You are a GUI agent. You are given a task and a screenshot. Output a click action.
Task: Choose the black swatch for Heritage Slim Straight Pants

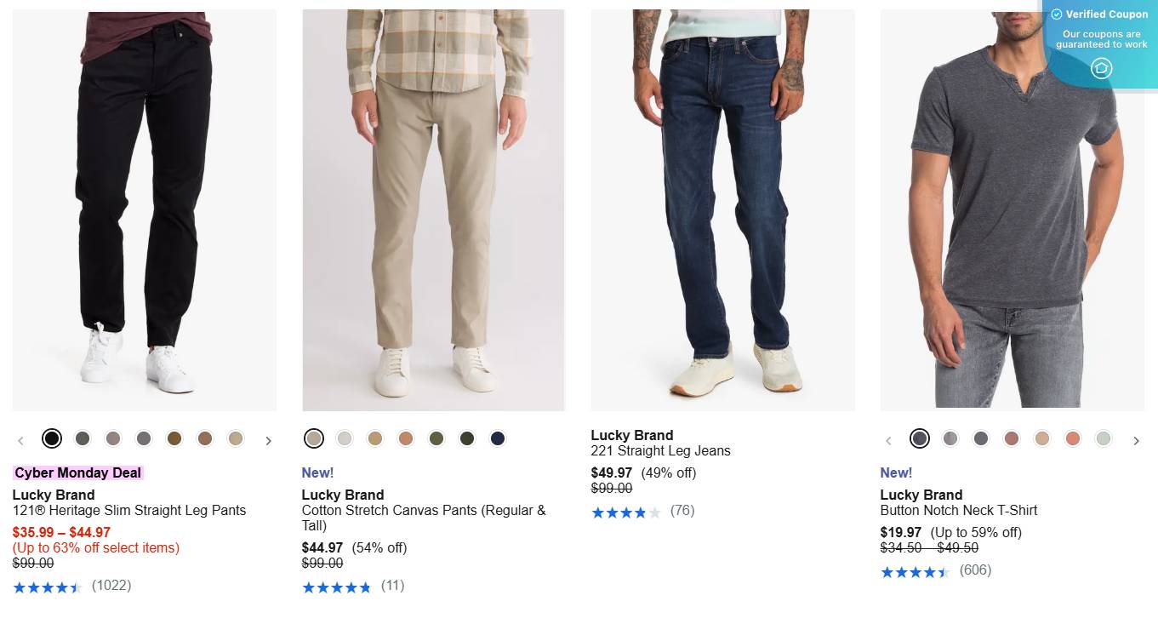tap(52, 438)
